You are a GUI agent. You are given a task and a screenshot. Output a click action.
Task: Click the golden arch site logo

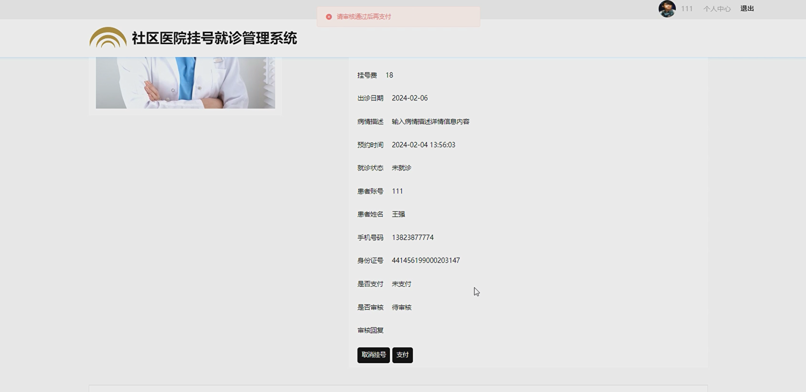click(108, 38)
